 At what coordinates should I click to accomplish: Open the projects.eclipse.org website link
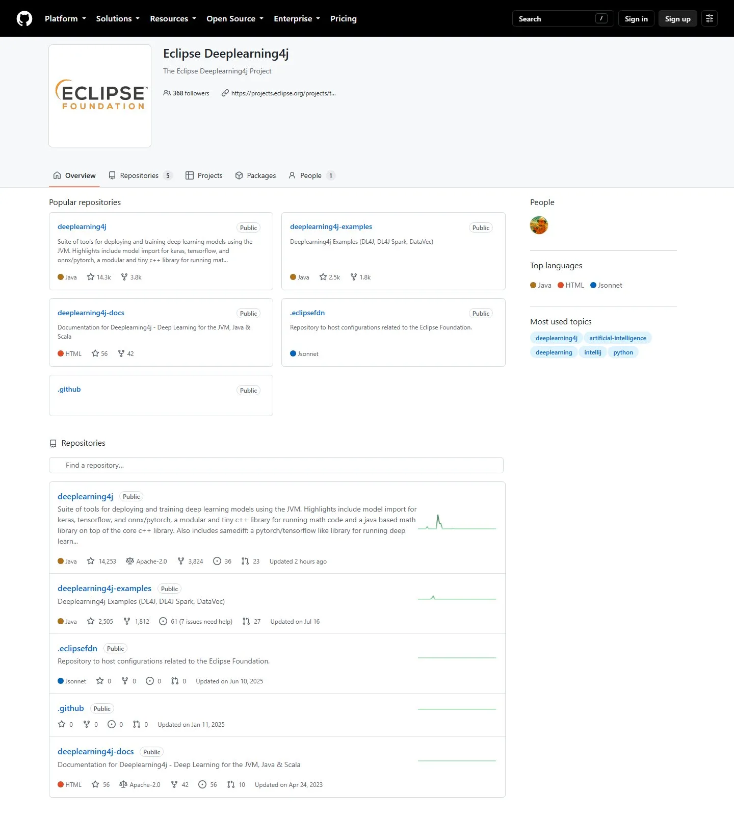coord(283,93)
